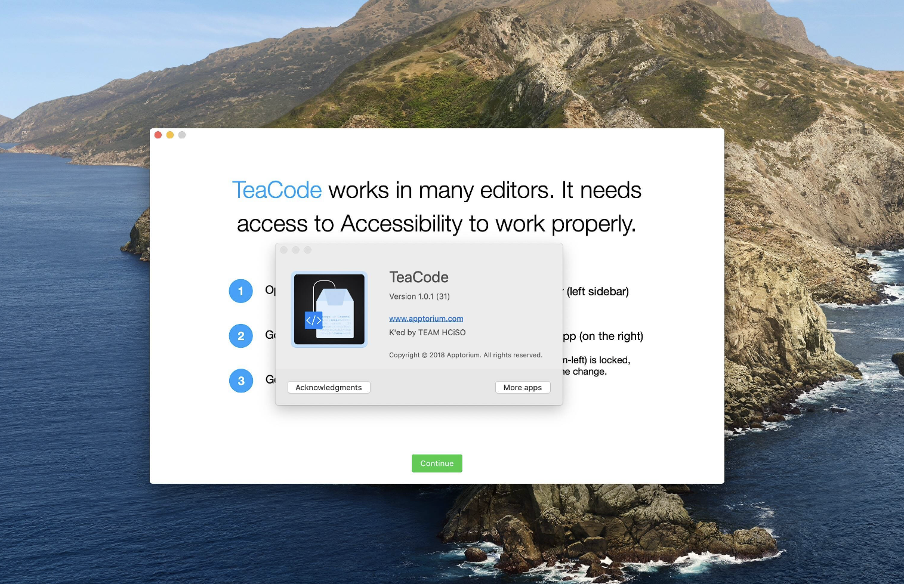Click the gray zoom dot on the setup window

(182, 135)
